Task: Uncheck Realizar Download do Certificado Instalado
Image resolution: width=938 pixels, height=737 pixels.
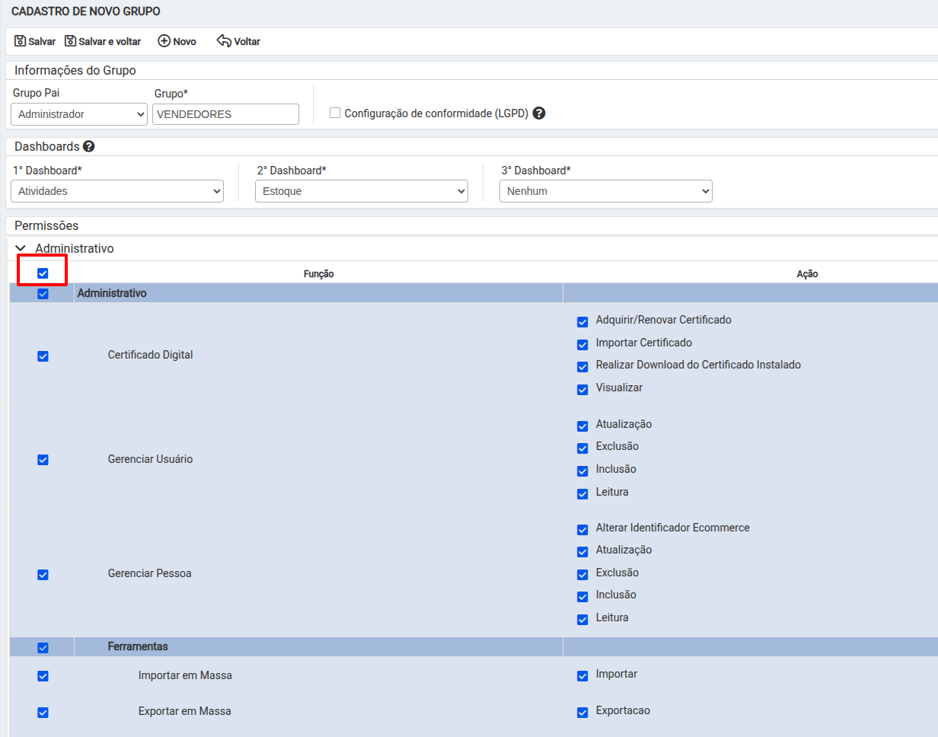Action: click(582, 367)
